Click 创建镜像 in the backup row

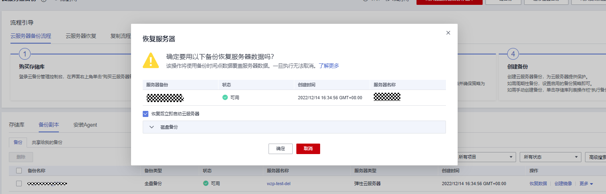563,184
